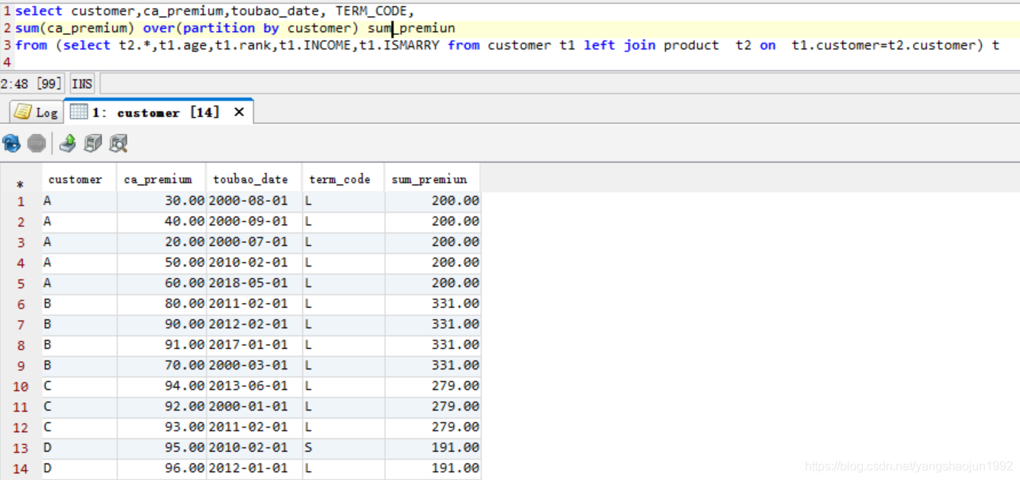Viewport: 1020px width, 480px height.
Task: Click the date cell 2017-01-01
Action: (x=254, y=345)
